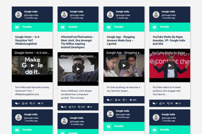Click video title 'Google App - Shopping a...' overlay

click(124, 53)
